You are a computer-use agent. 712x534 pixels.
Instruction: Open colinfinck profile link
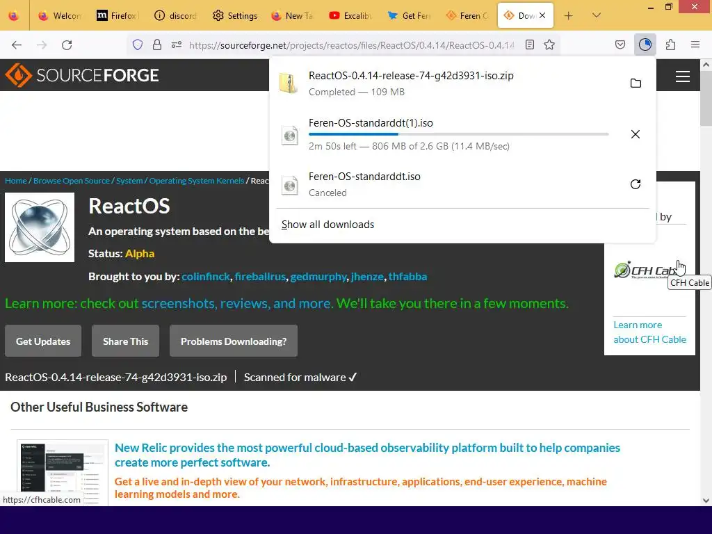(206, 277)
